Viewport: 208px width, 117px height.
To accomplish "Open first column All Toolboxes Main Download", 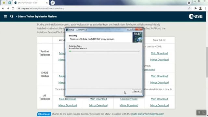I will pyautogui.click(x=68, y=99).
